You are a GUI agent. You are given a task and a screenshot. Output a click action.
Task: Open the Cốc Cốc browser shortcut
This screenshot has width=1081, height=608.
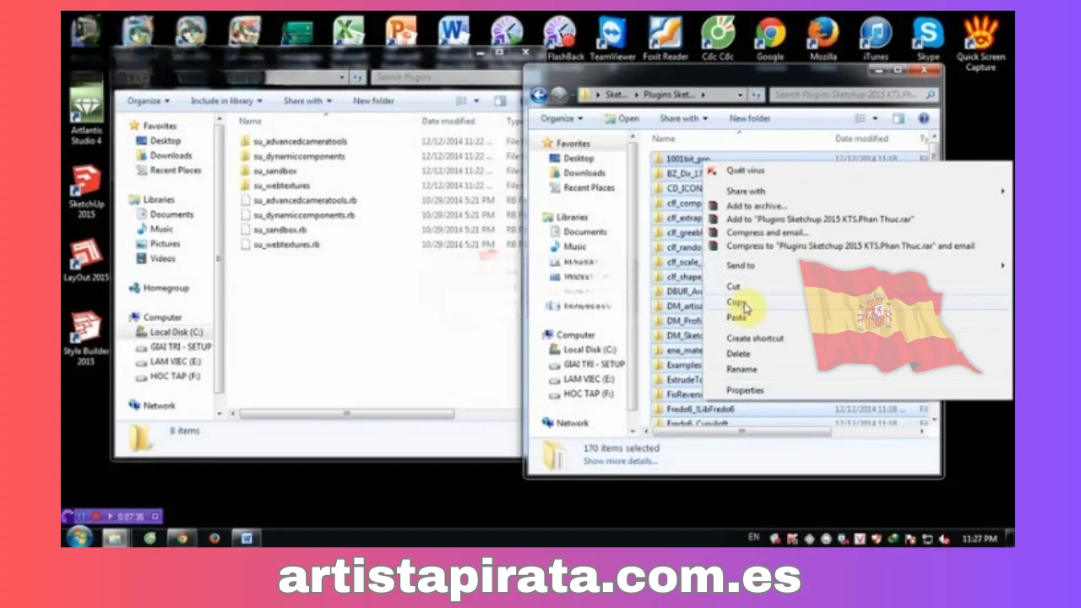coord(717,38)
